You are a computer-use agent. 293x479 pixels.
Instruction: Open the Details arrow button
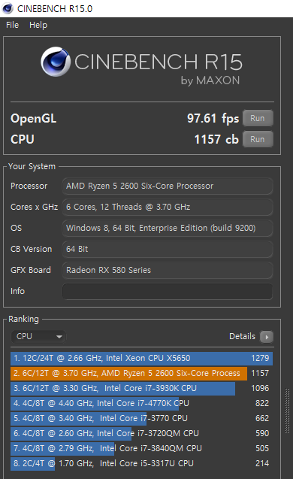pyautogui.click(x=267, y=337)
